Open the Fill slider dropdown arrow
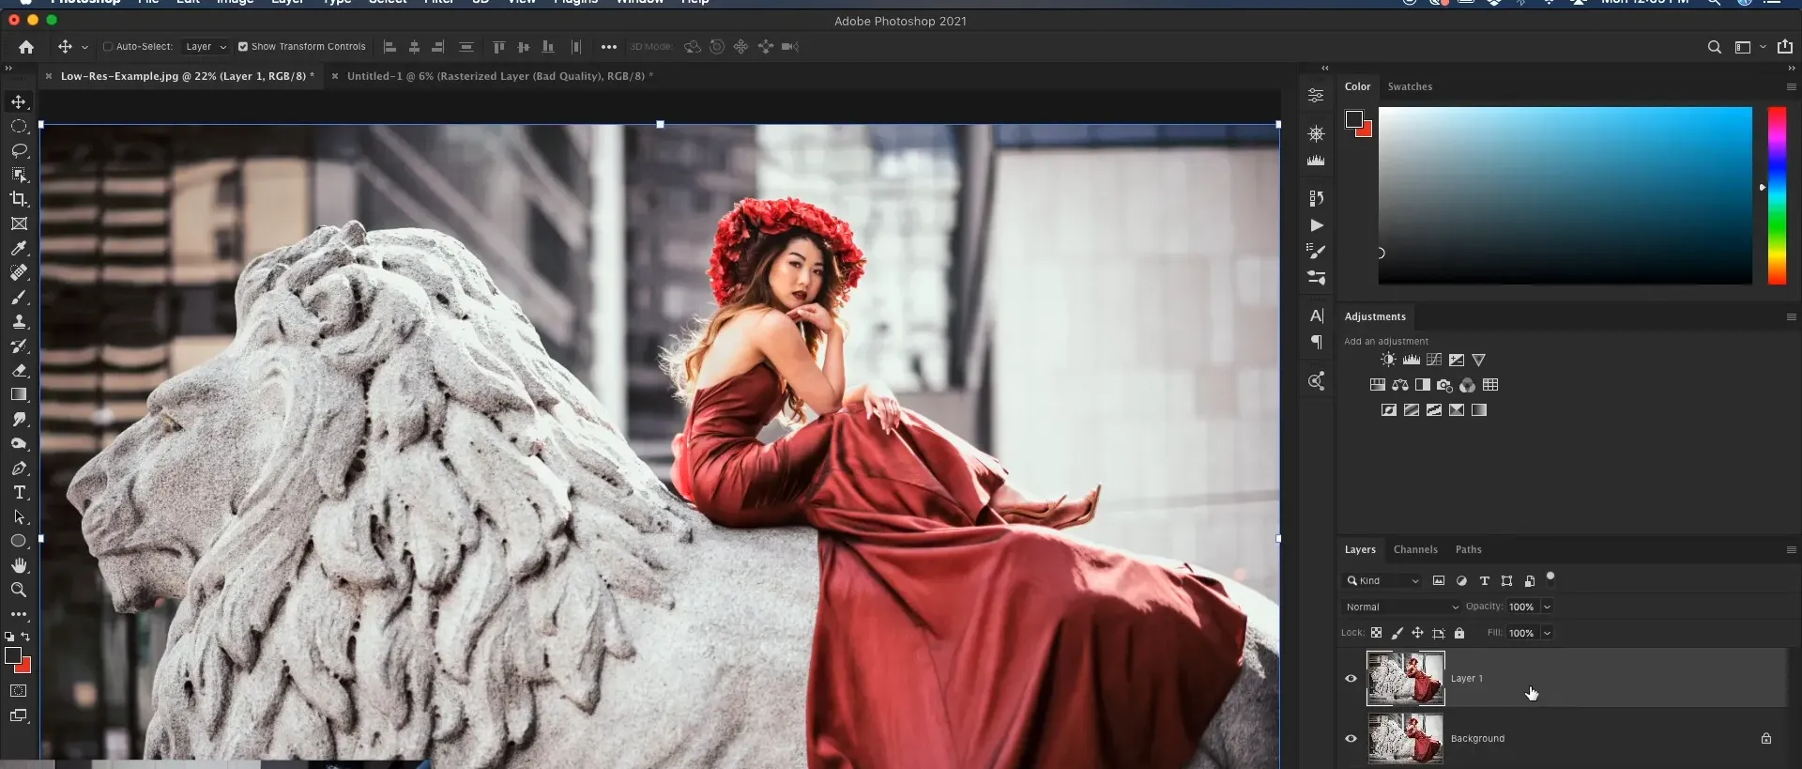Viewport: 1802px width, 769px height. (x=1547, y=633)
